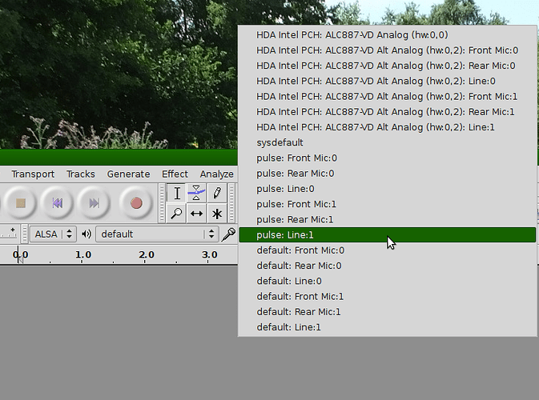Select default: Front Mic:1 entry

pos(387,296)
